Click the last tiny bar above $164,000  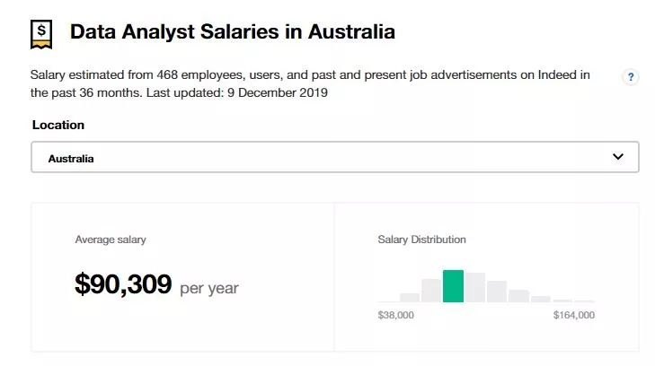pyautogui.click(x=584, y=301)
